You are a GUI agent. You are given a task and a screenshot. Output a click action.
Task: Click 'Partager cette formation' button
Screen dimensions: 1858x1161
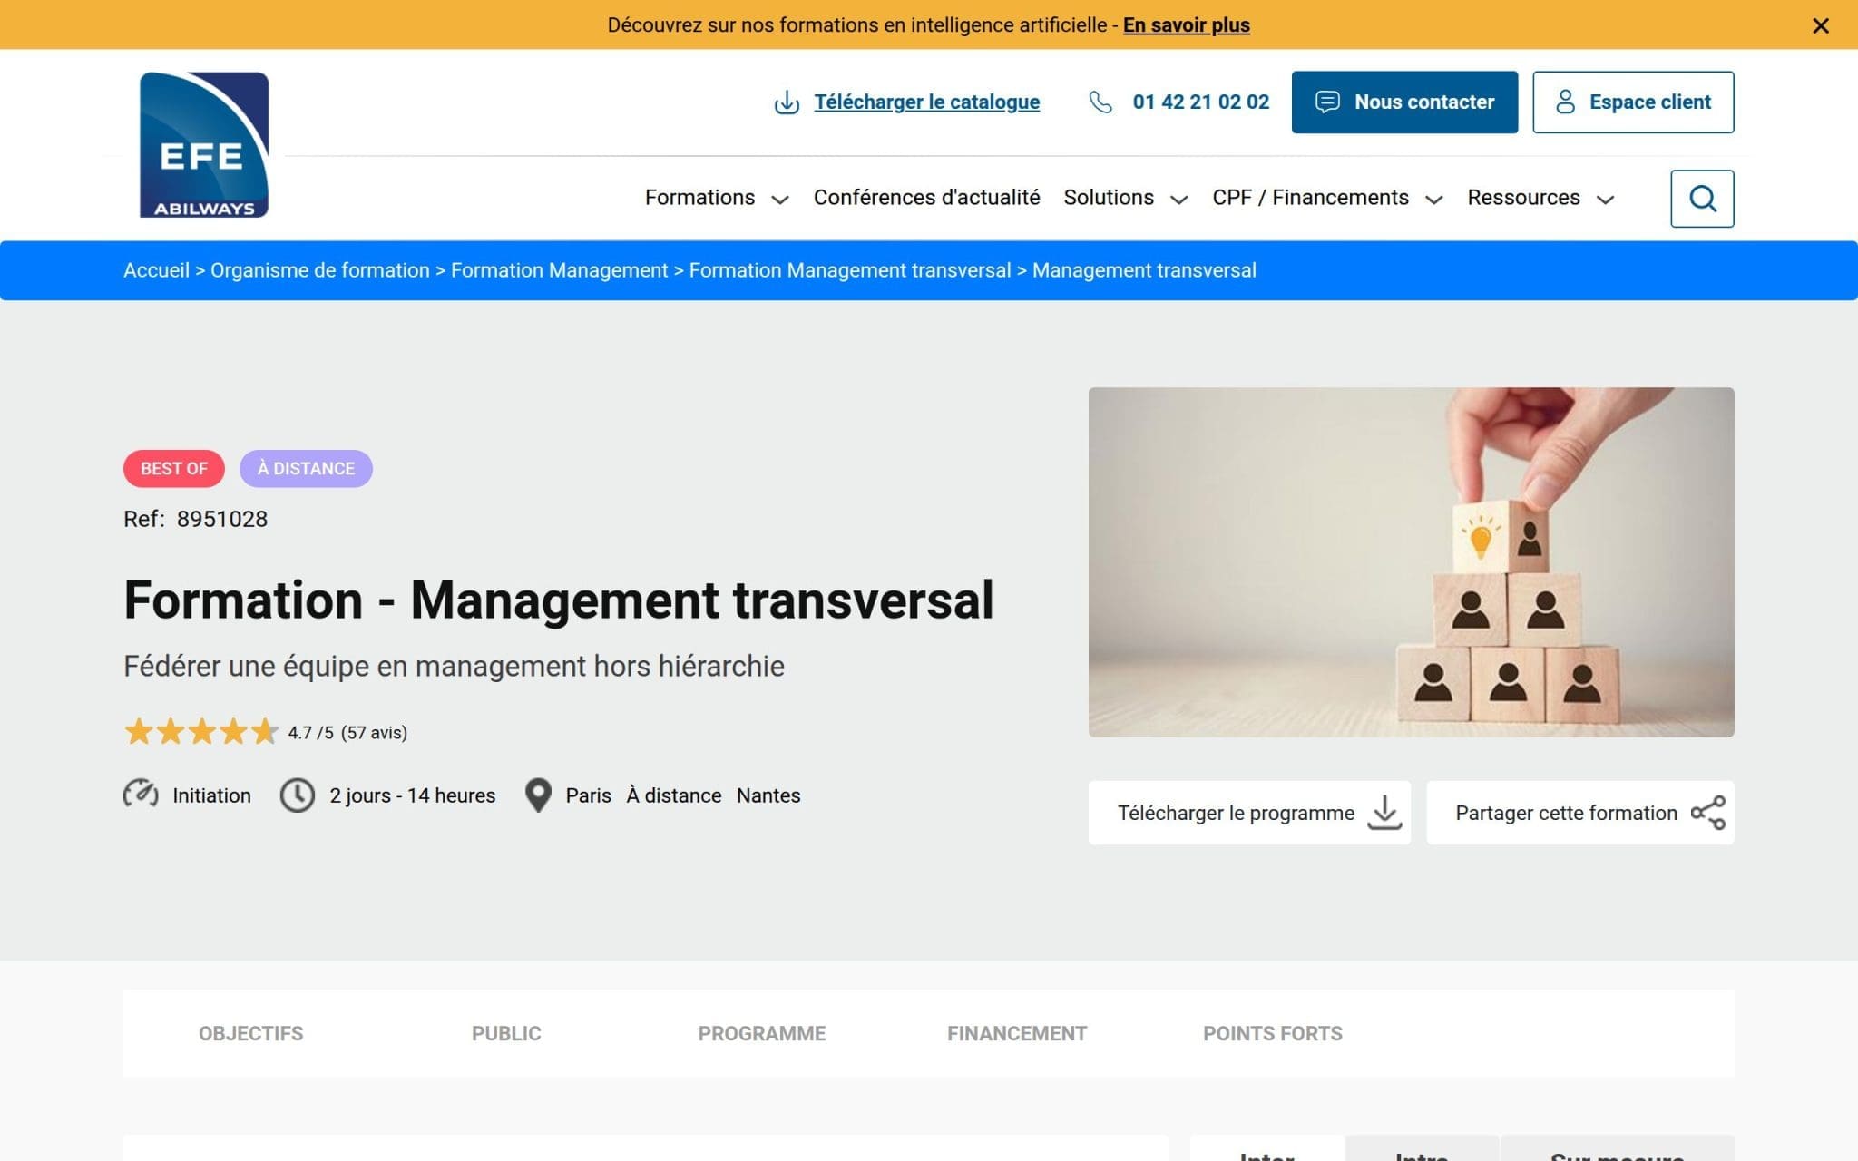[1579, 813]
